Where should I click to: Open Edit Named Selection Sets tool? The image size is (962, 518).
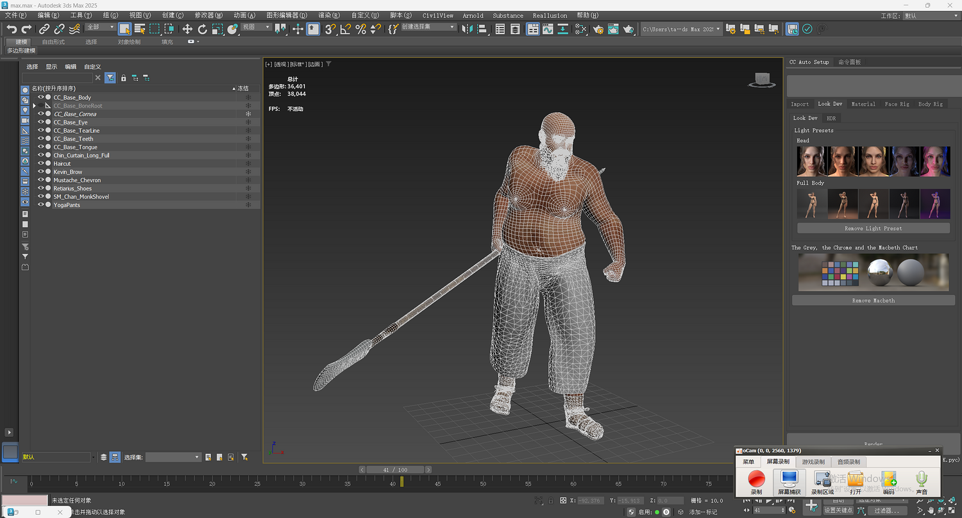393,29
